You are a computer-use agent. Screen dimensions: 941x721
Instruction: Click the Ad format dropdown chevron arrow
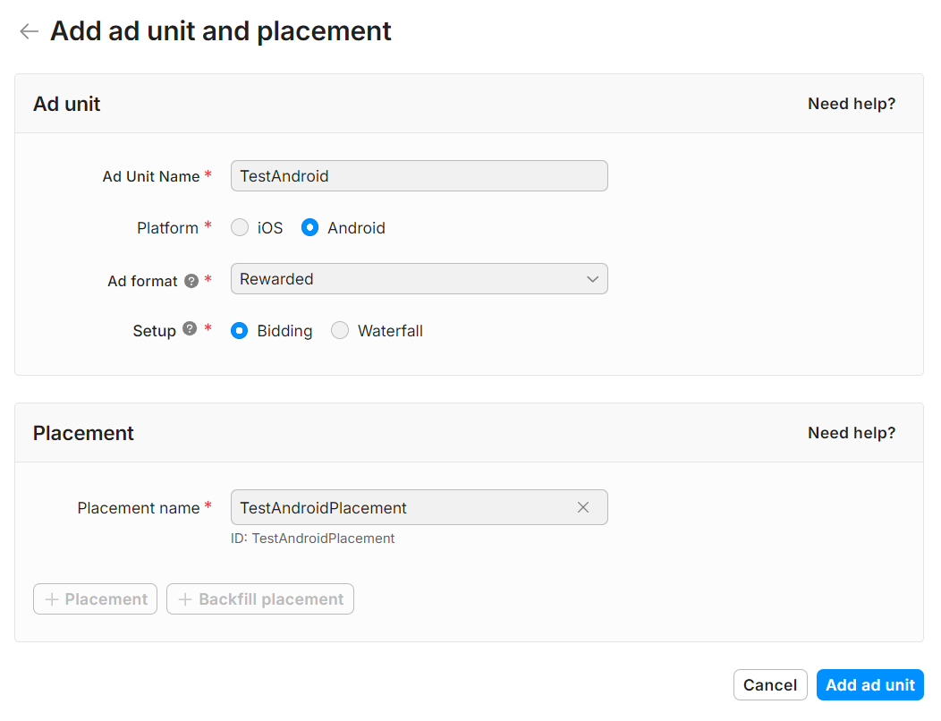coord(592,279)
